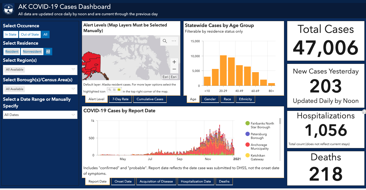This screenshot has width=366, height=190.
Task: Zoom in on the map
Action: pyautogui.click(x=174, y=62)
